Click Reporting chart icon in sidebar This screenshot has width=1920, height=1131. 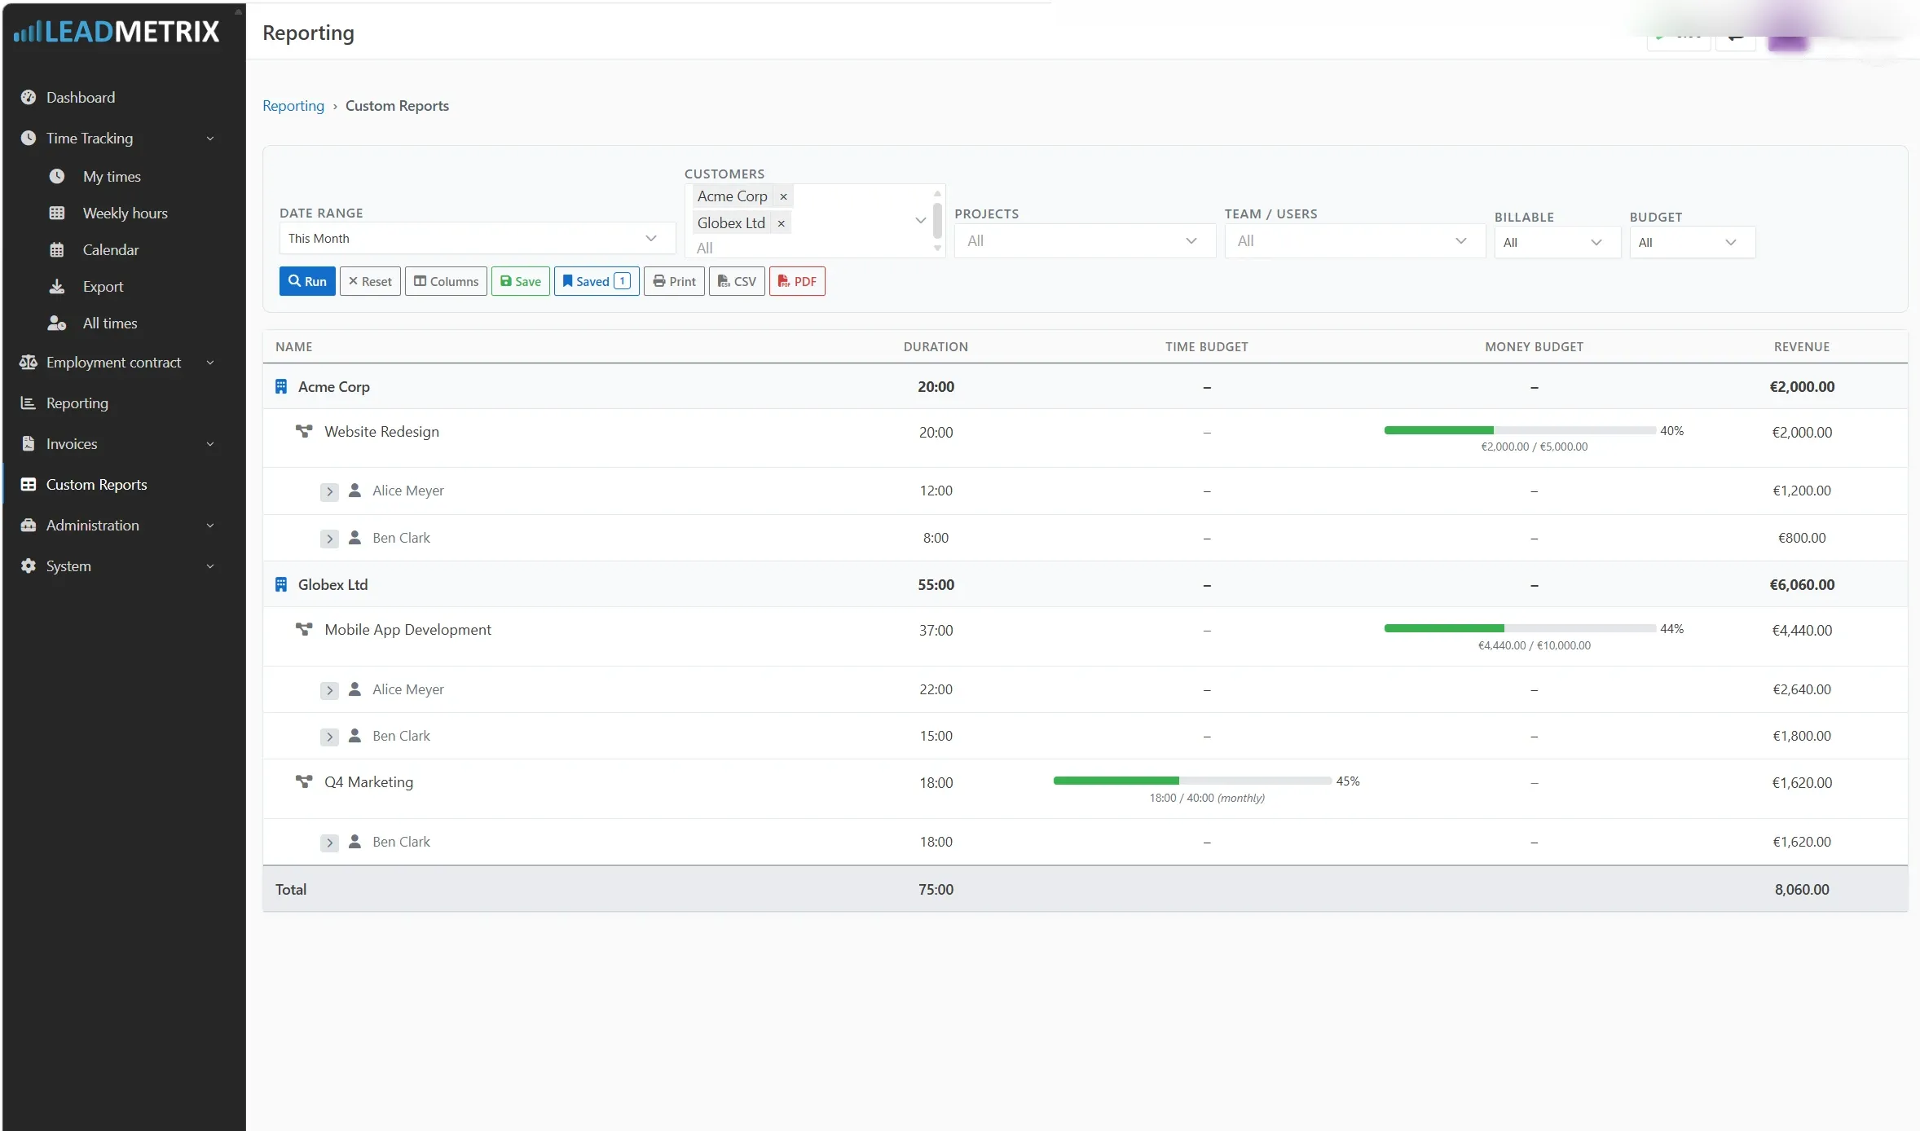(x=29, y=403)
